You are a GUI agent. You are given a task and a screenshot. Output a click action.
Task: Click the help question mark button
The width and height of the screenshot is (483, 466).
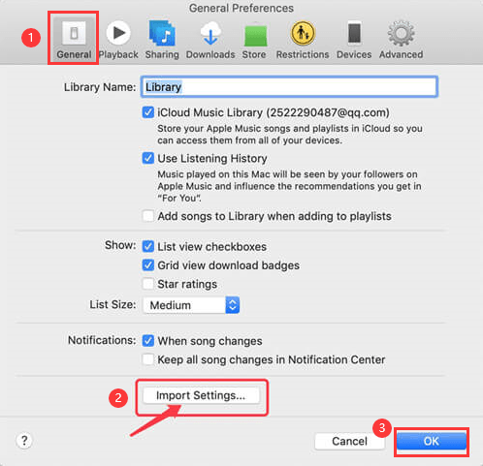(x=24, y=441)
